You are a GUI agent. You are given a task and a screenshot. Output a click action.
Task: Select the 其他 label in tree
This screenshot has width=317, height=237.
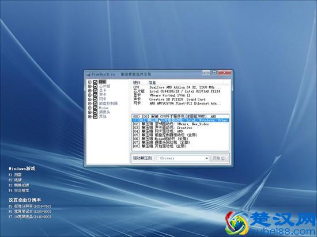(103, 117)
